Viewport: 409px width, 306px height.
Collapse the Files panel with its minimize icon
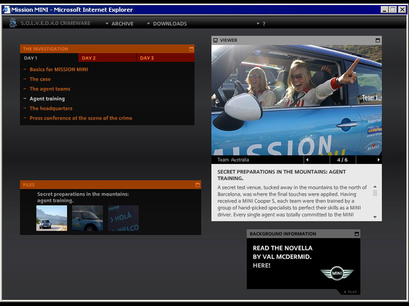[x=197, y=185]
